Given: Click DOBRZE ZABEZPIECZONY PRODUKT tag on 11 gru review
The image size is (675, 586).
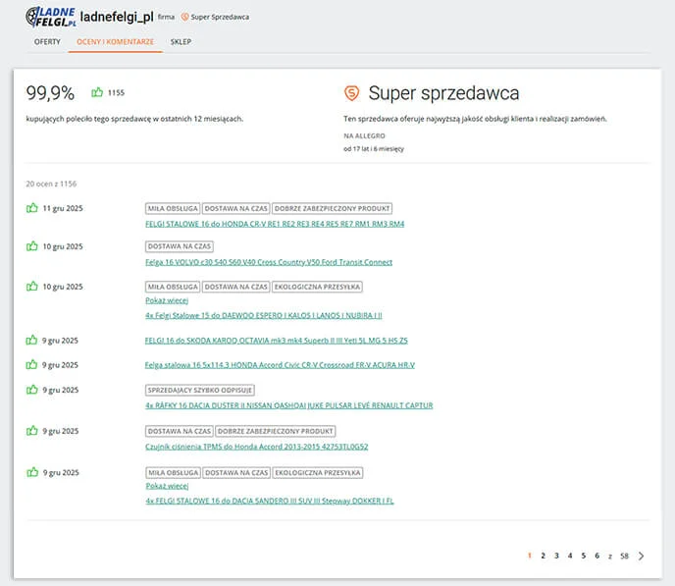Looking at the screenshot, I should pyautogui.click(x=332, y=208).
